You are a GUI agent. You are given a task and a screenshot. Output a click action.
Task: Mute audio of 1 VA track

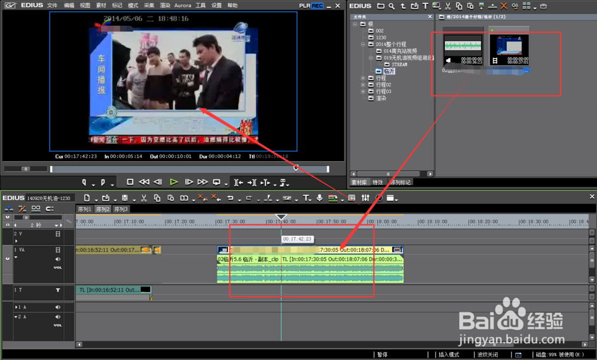coord(58,259)
